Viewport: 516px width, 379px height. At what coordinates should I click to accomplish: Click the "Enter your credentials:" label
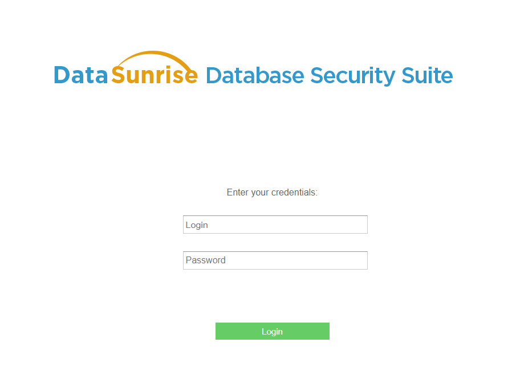tap(272, 193)
